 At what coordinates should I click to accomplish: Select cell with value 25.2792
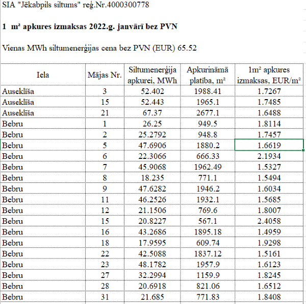click(152, 134)
